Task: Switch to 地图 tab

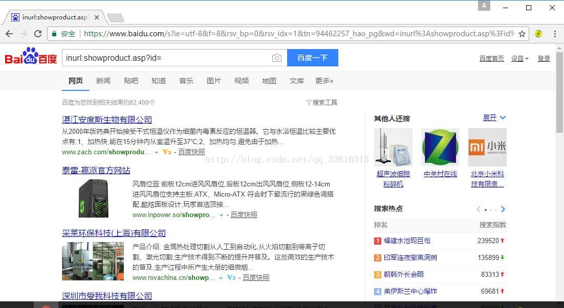Action: point(269,81)
